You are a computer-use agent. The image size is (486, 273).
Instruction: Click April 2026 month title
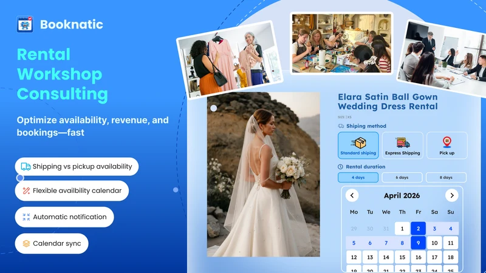click(x=402, y=195)
